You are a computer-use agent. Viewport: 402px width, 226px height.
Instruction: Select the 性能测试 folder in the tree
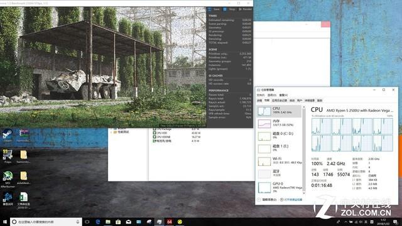pos(121,132)
